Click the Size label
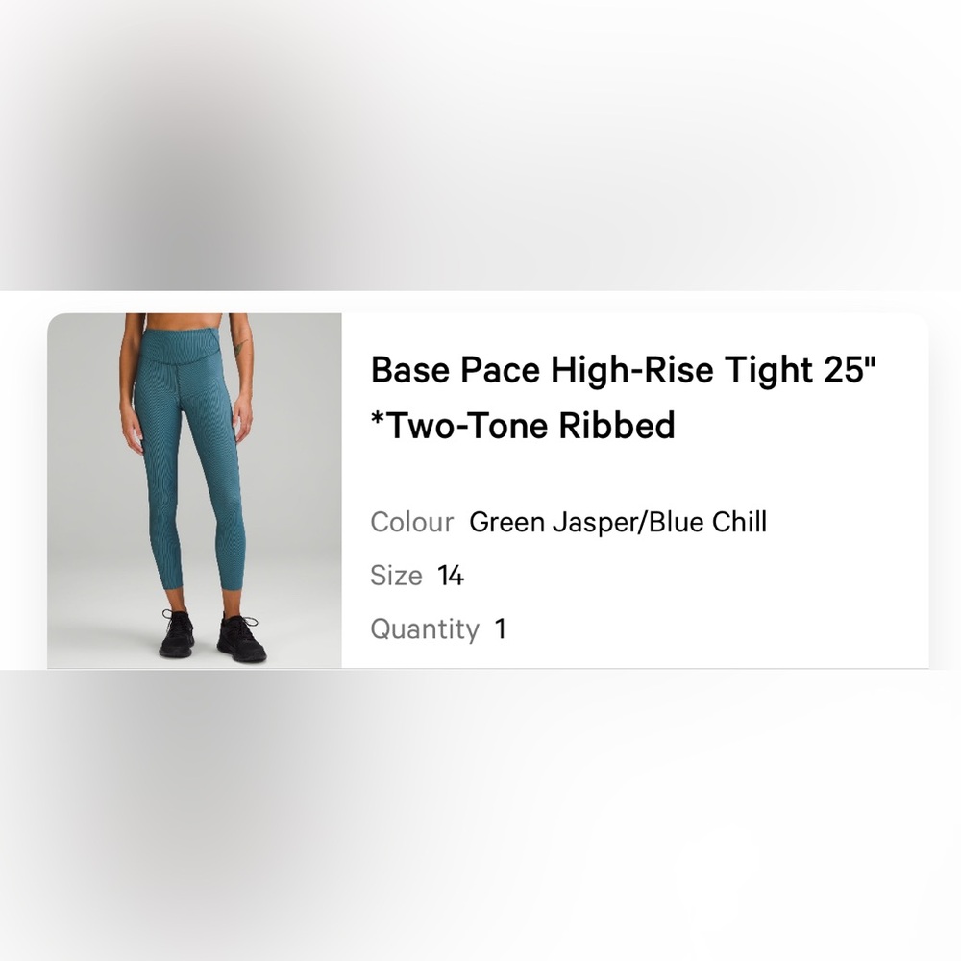This screenshot has height=961, width=961. [x=396, y=576]
